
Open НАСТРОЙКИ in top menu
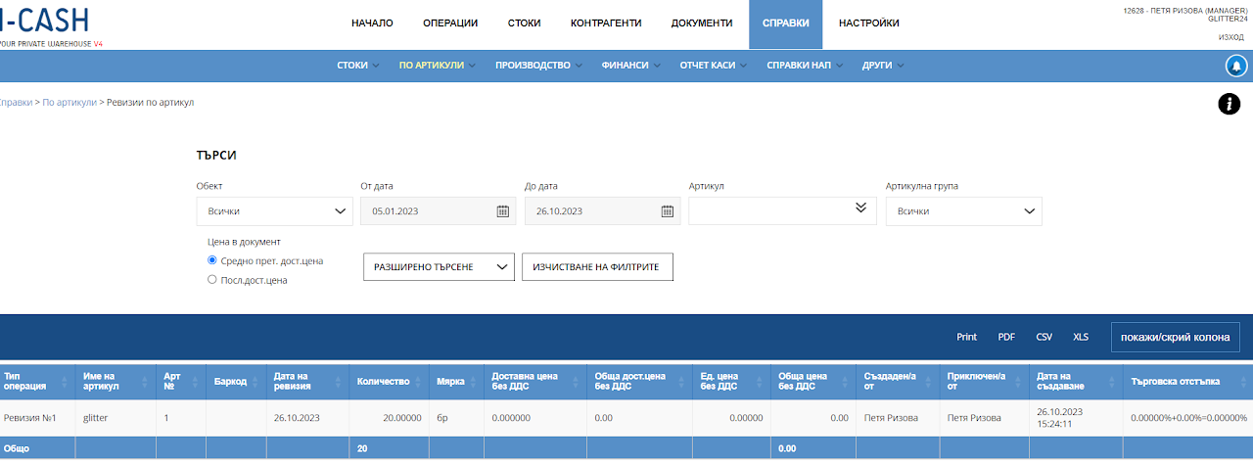tap(869, 23)
